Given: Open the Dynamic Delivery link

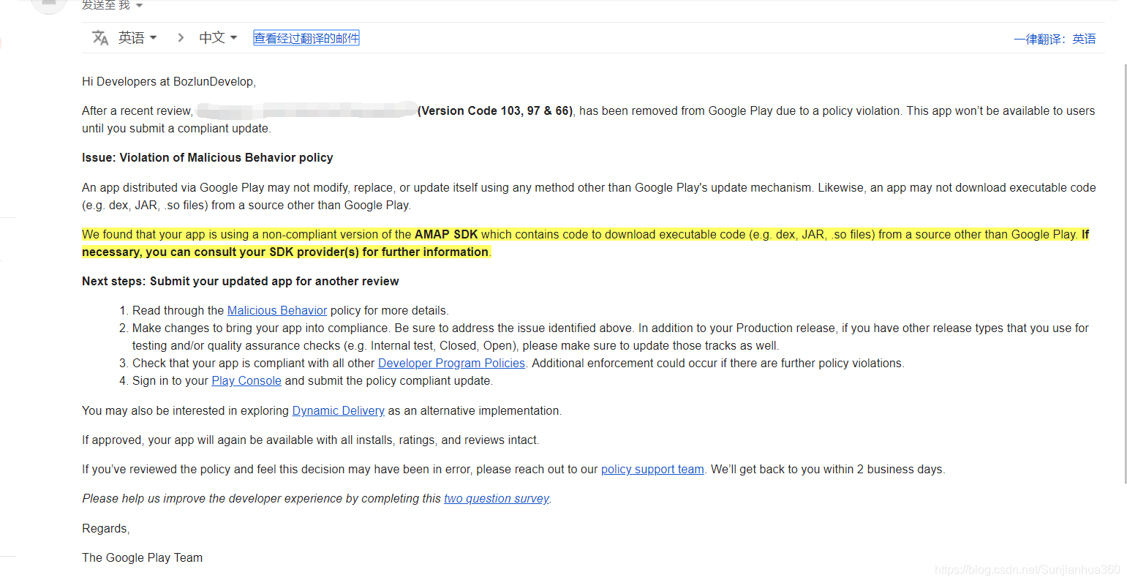Looking at the screenshot, I should tap(339, 410).
